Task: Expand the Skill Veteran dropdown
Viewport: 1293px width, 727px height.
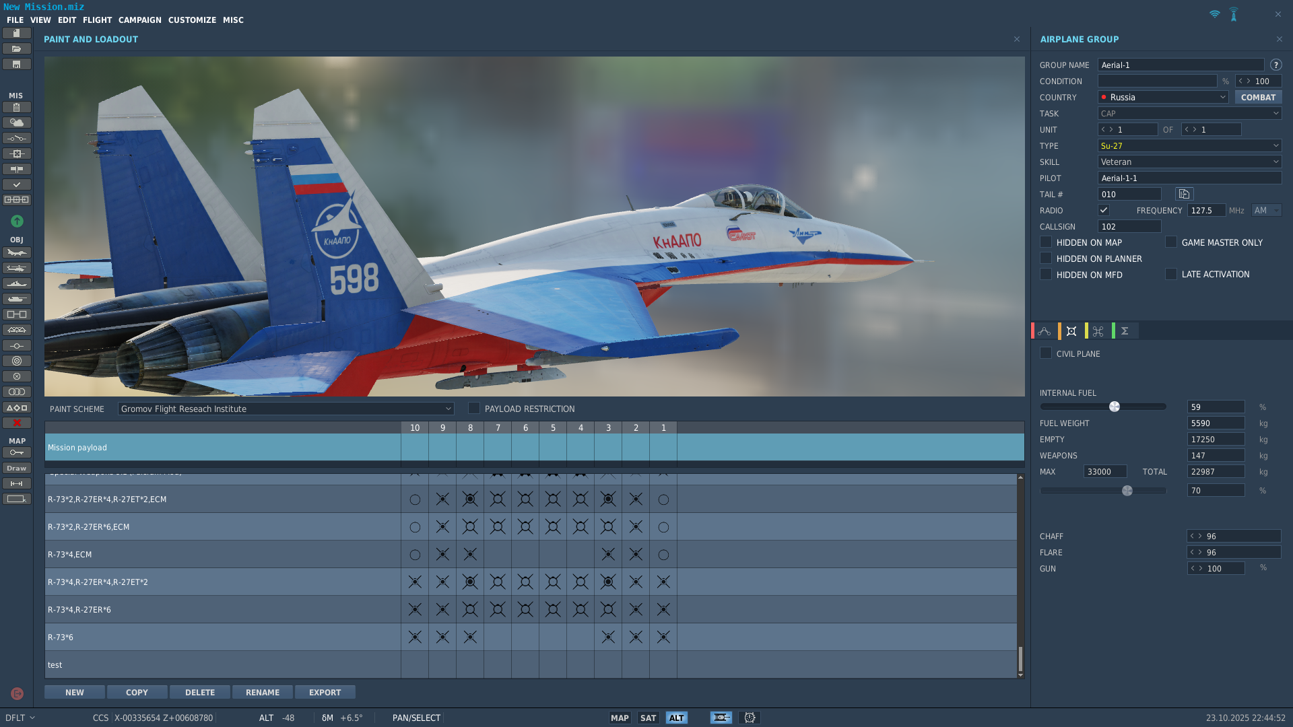Action: [1189, 162]
